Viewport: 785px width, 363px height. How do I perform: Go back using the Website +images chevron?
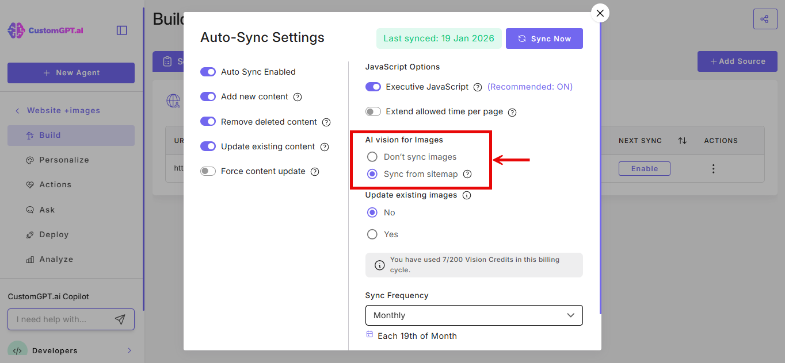(x=17, y=111)
